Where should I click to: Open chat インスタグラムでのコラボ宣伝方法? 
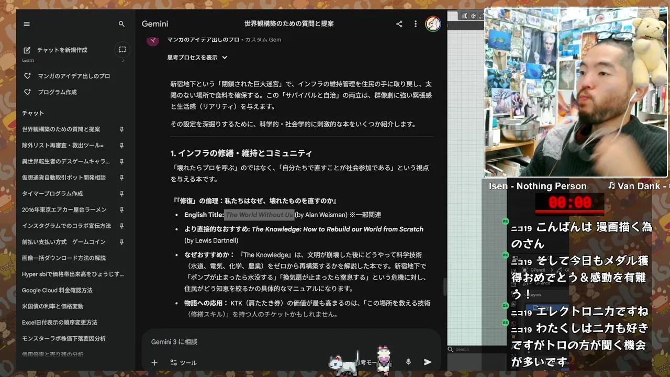(66, 226)
